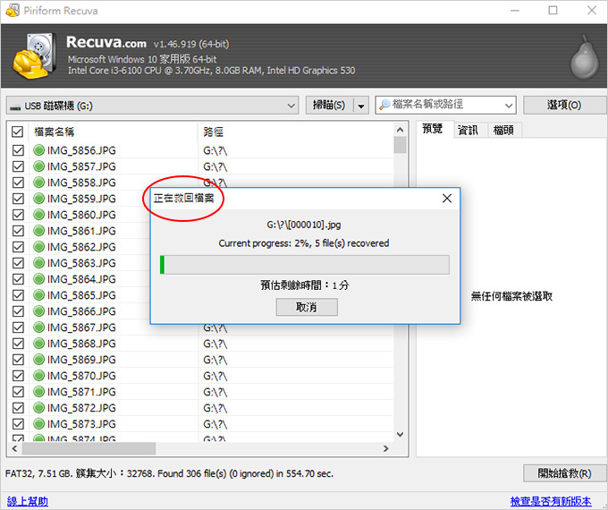Uncheck IMG_5871.JPG checkbox
Screen dimensions: 608x510
click(x=18, y=392)
